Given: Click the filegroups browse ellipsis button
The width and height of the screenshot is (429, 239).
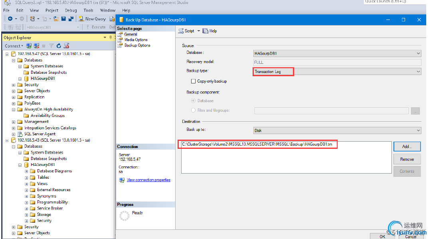Looking at the screenshot, I should click(x=415, y=111).
